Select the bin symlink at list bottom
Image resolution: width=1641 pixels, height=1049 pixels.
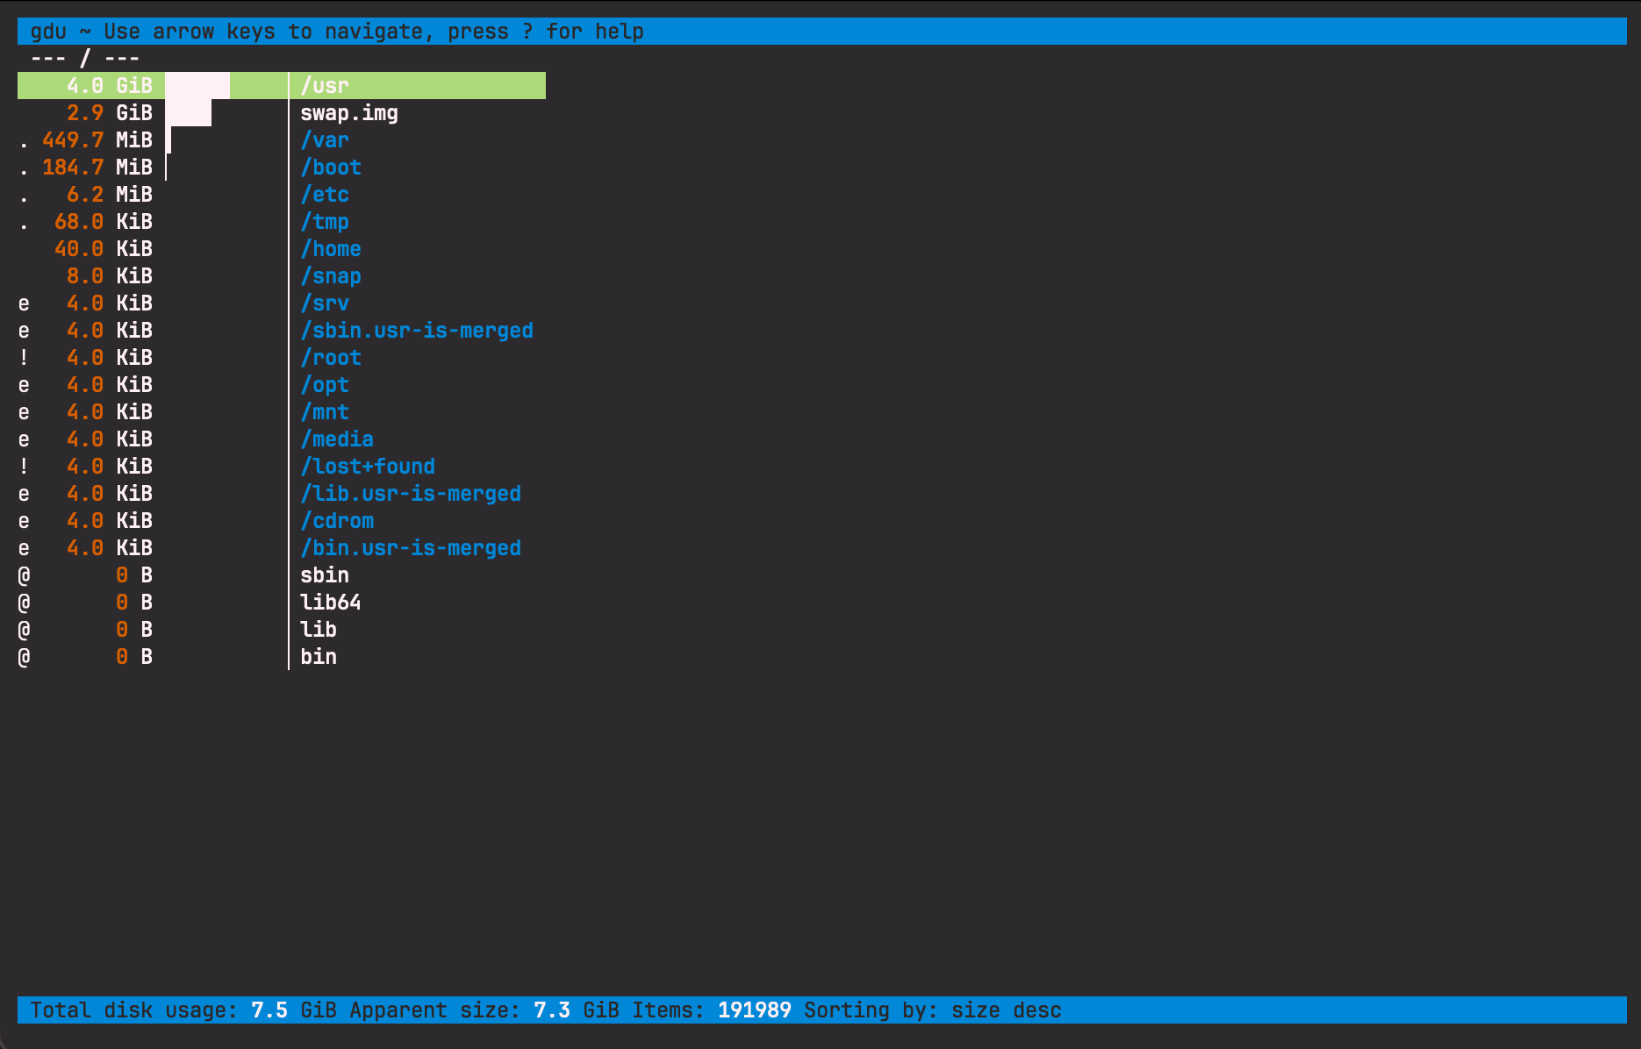coord(319,656)
